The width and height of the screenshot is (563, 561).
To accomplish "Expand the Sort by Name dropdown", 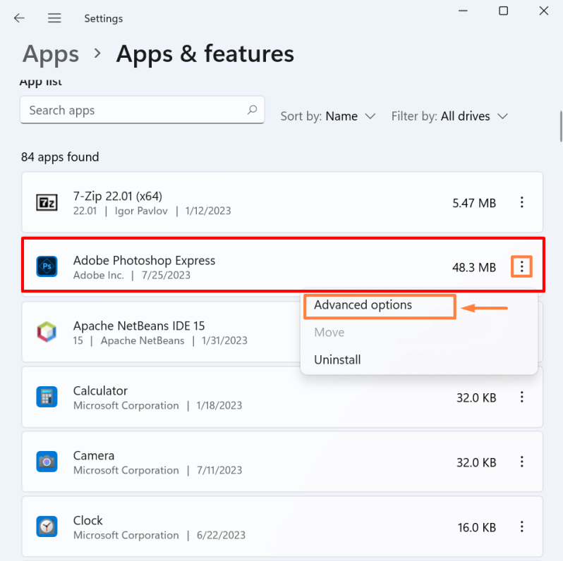I will 328,116.
